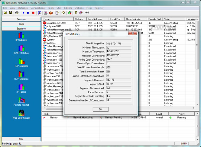Click the Active Open Connections 2442 field
The image size is (201, 147).
click(119, 59)
